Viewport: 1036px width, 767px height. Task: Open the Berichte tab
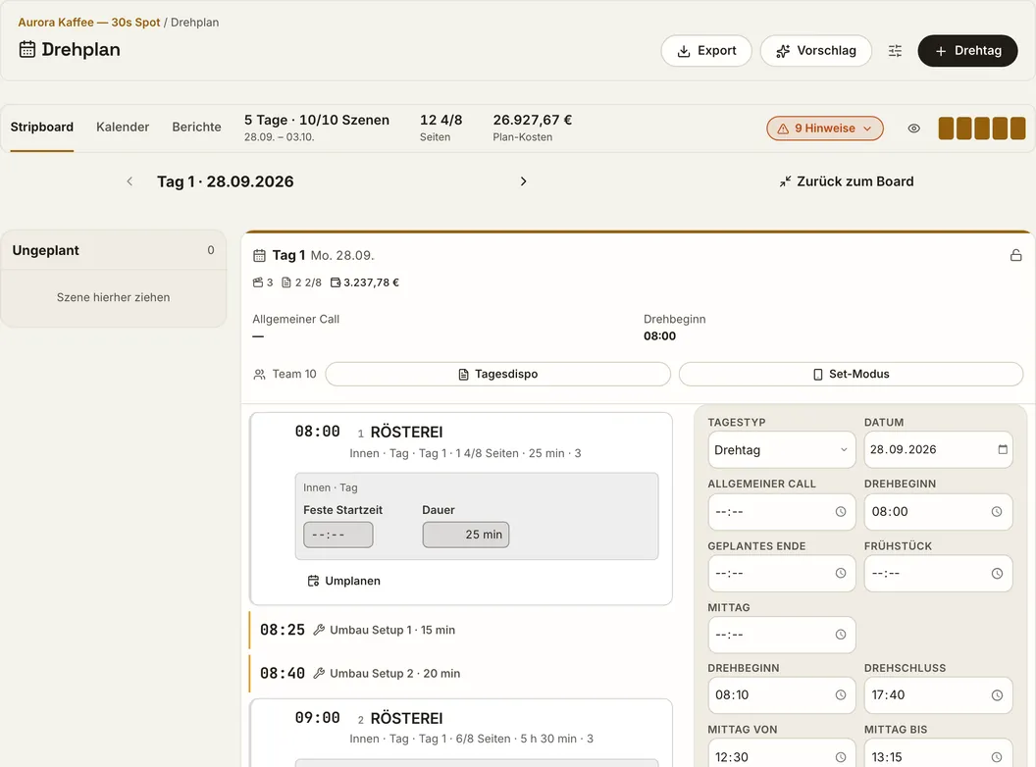click(x=197, y=127)
